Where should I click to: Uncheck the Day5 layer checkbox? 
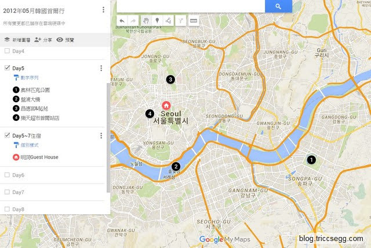coord(7,68)
